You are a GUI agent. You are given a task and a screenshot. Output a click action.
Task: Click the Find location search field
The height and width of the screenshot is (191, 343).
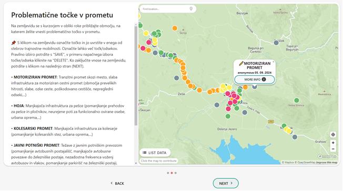click(x=165, y=9)
